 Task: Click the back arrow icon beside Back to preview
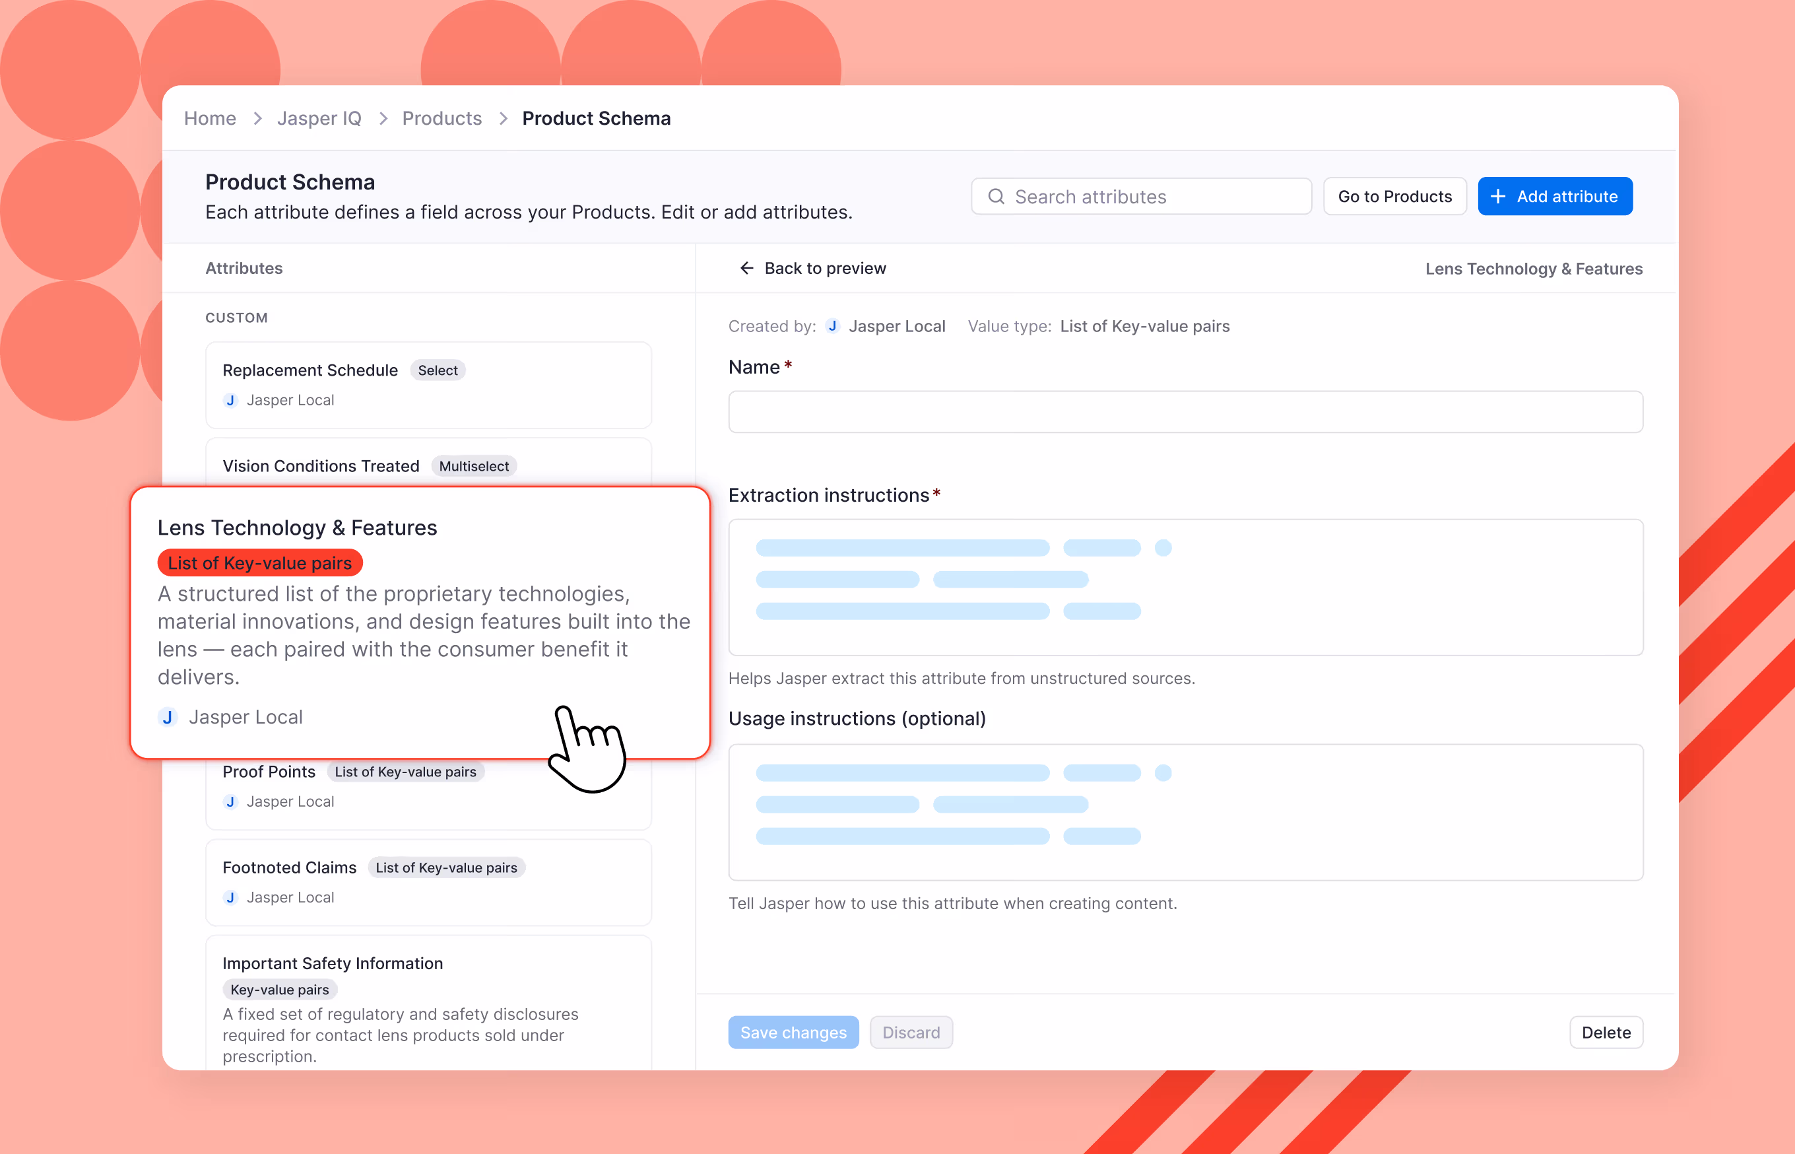(x=746, y=268)
